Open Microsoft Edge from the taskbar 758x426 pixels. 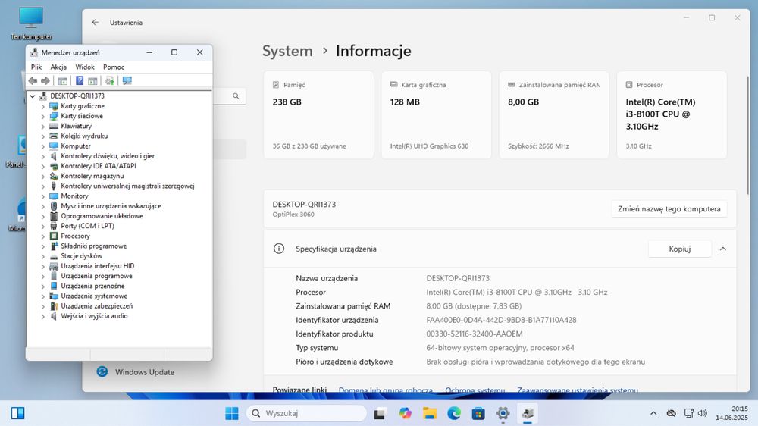point(454,413)
